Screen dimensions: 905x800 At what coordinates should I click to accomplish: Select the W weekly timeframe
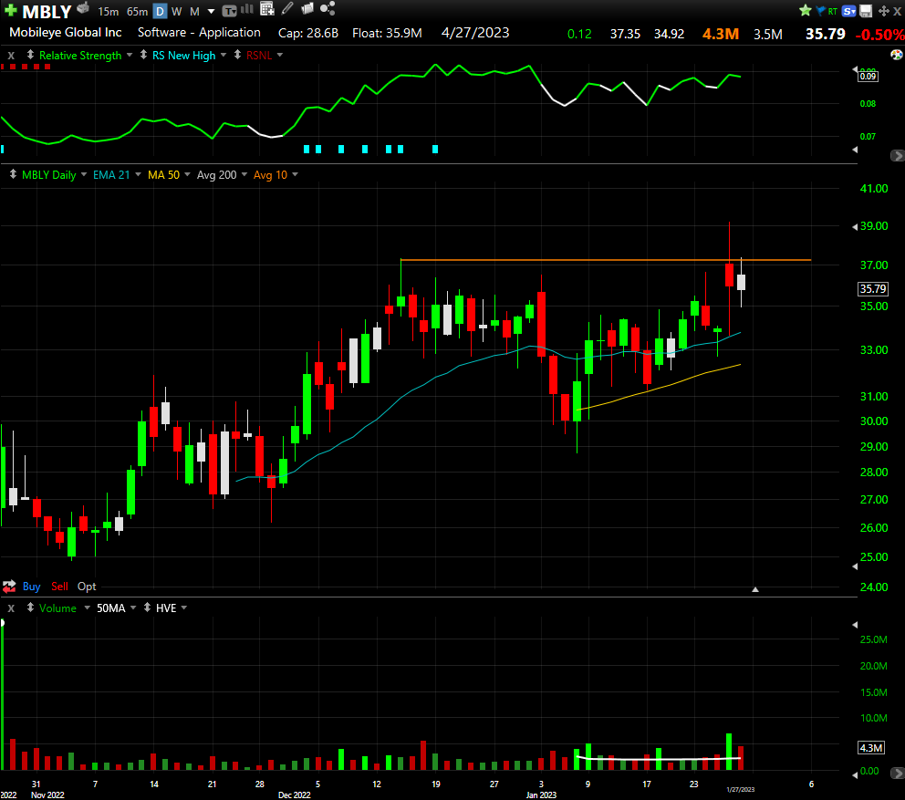click(177, 12)
